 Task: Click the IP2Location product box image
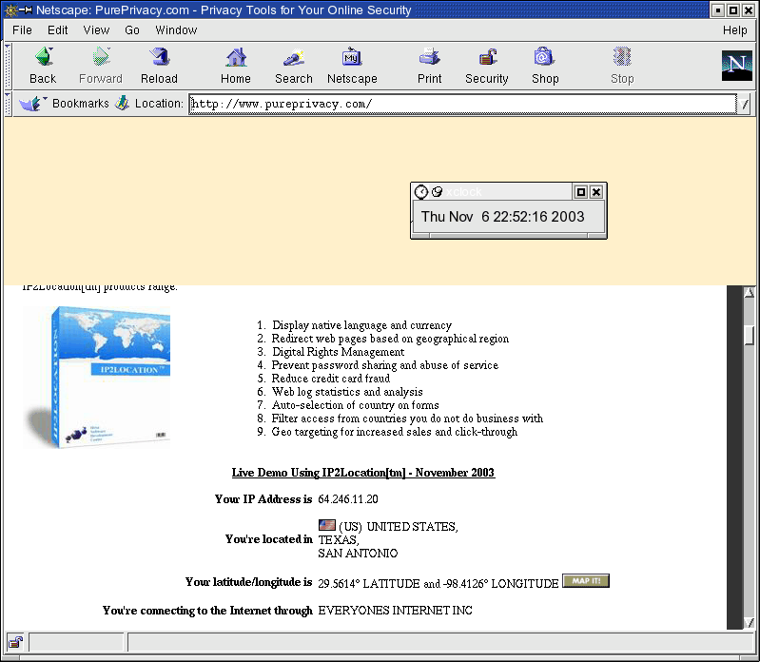pos(97,377)
